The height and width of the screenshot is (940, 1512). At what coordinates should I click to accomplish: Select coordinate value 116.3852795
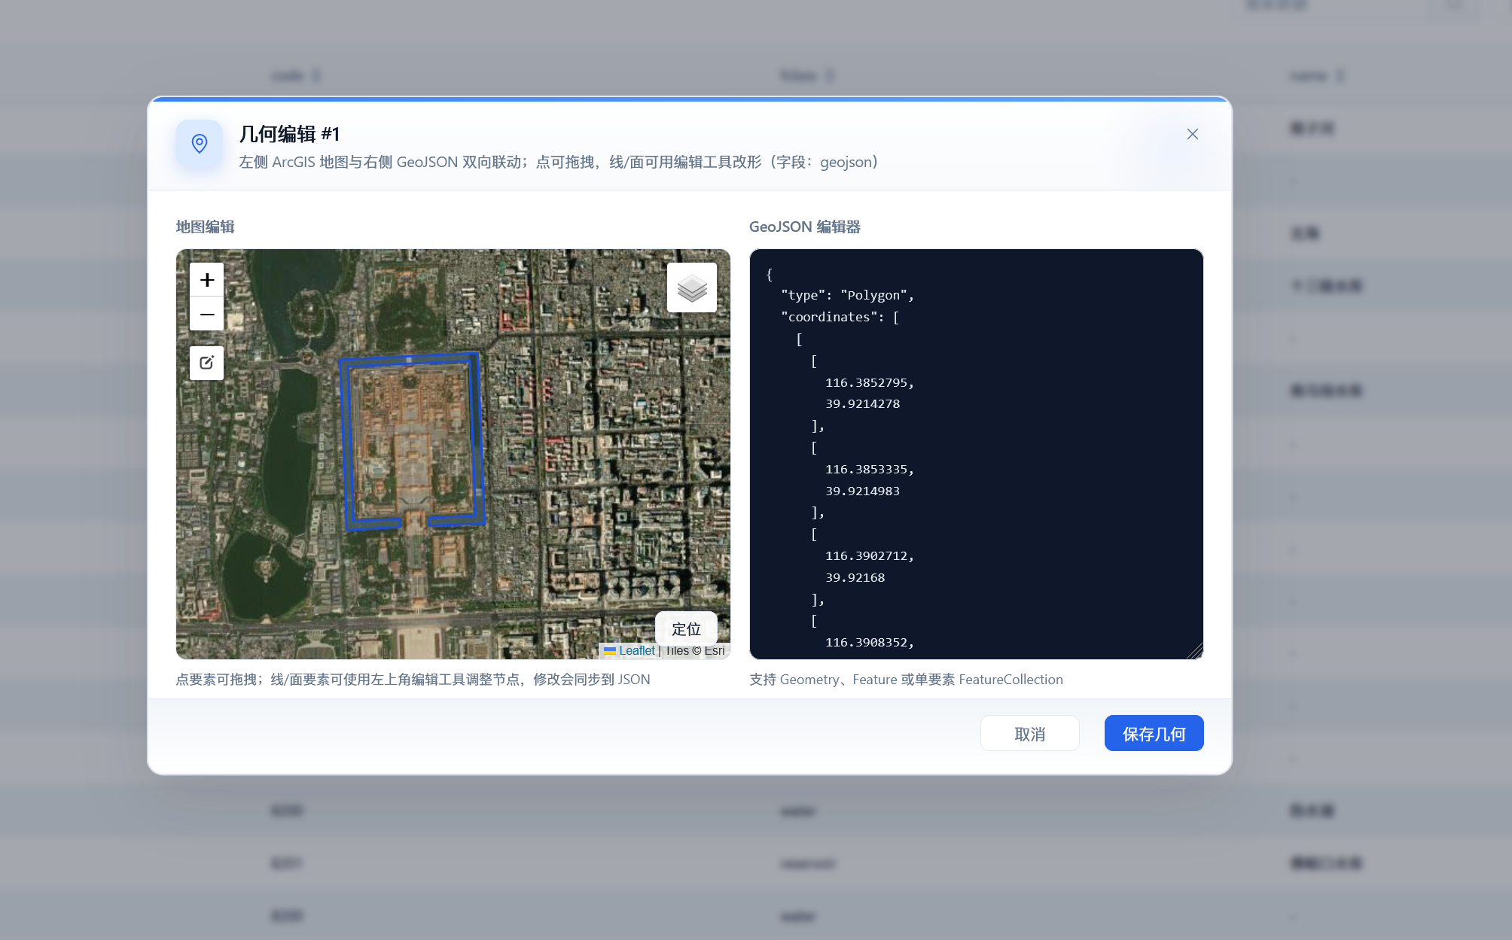click(867, 382)
